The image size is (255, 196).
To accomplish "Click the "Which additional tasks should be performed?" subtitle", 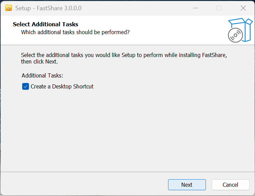I will point(75,32).
